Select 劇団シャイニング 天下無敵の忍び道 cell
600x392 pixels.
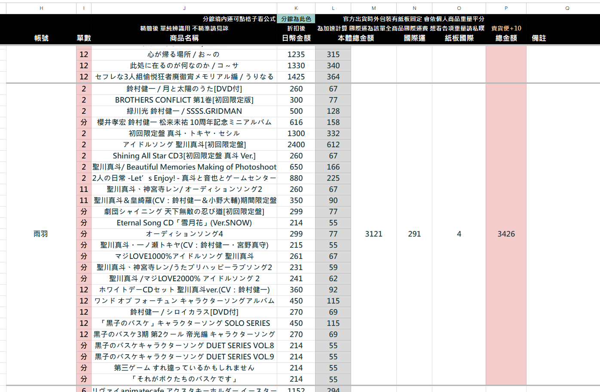tap(184, 212)
